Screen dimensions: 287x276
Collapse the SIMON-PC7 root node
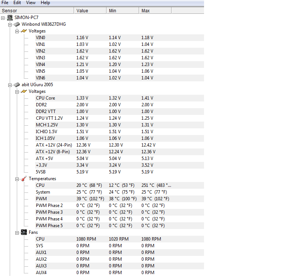(3, 18)
